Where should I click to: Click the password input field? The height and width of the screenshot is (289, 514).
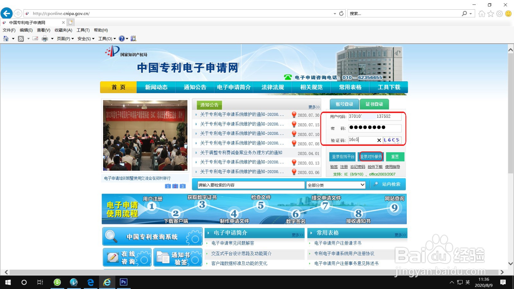[x=375, y=128]
